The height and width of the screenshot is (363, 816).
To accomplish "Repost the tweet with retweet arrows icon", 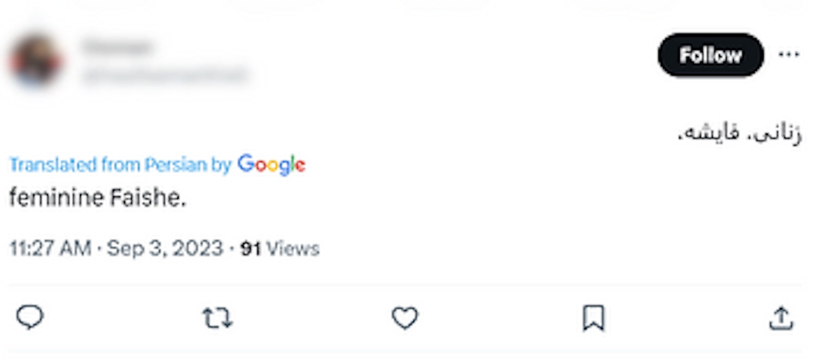I will [217, 318].
